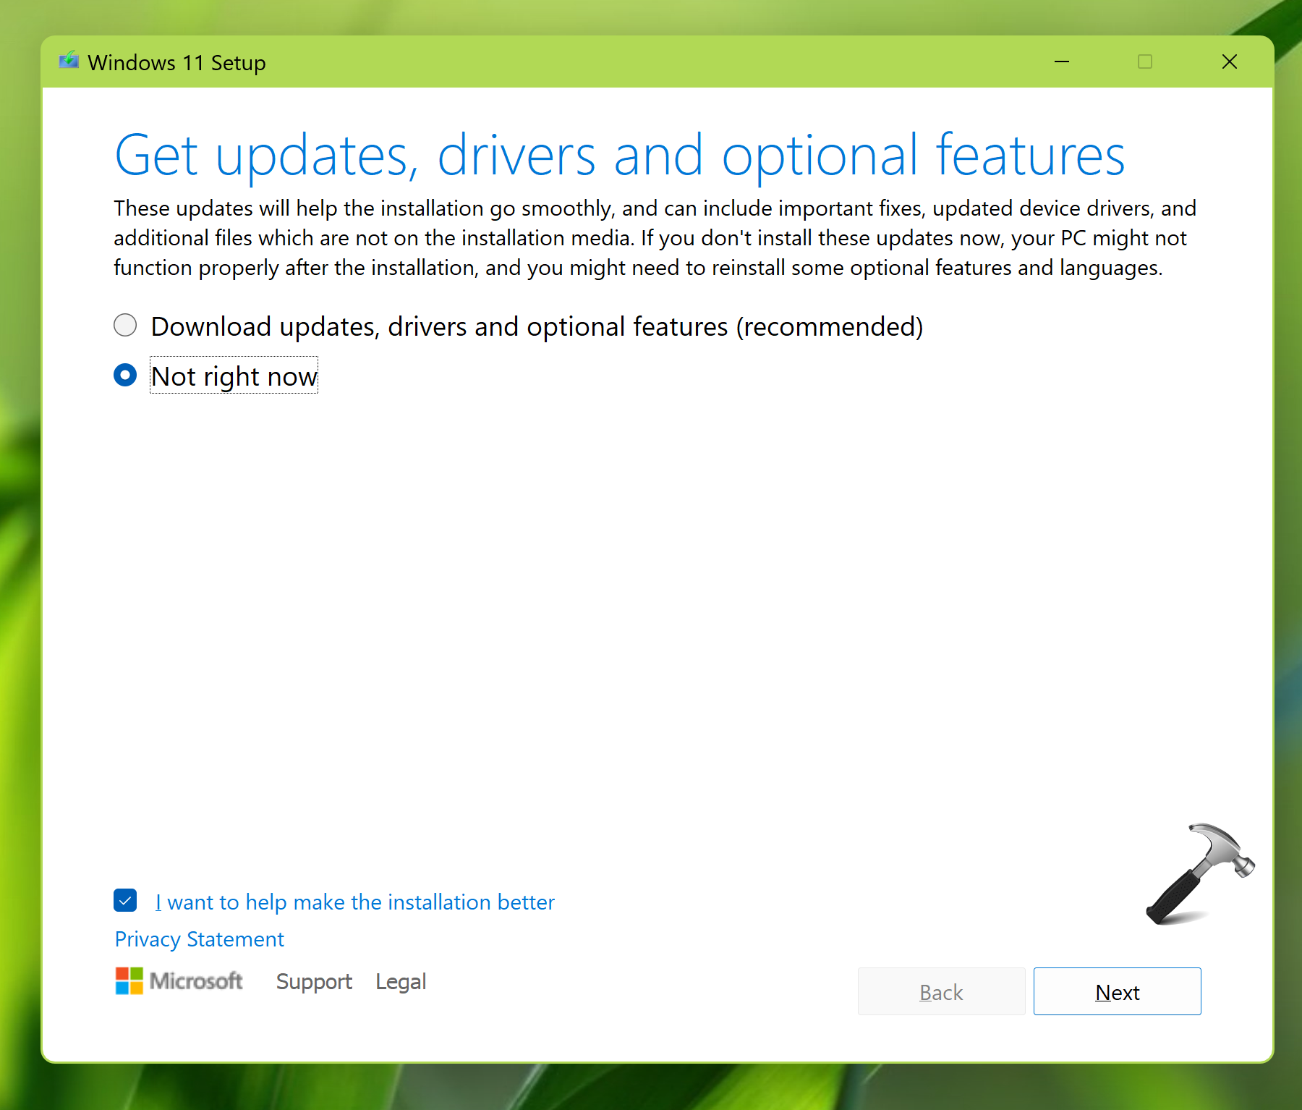Screen dimensions: 1302x1110
Task: Open the Privacy Statement link
Action: pyautogui.click(x=199, y=939)
